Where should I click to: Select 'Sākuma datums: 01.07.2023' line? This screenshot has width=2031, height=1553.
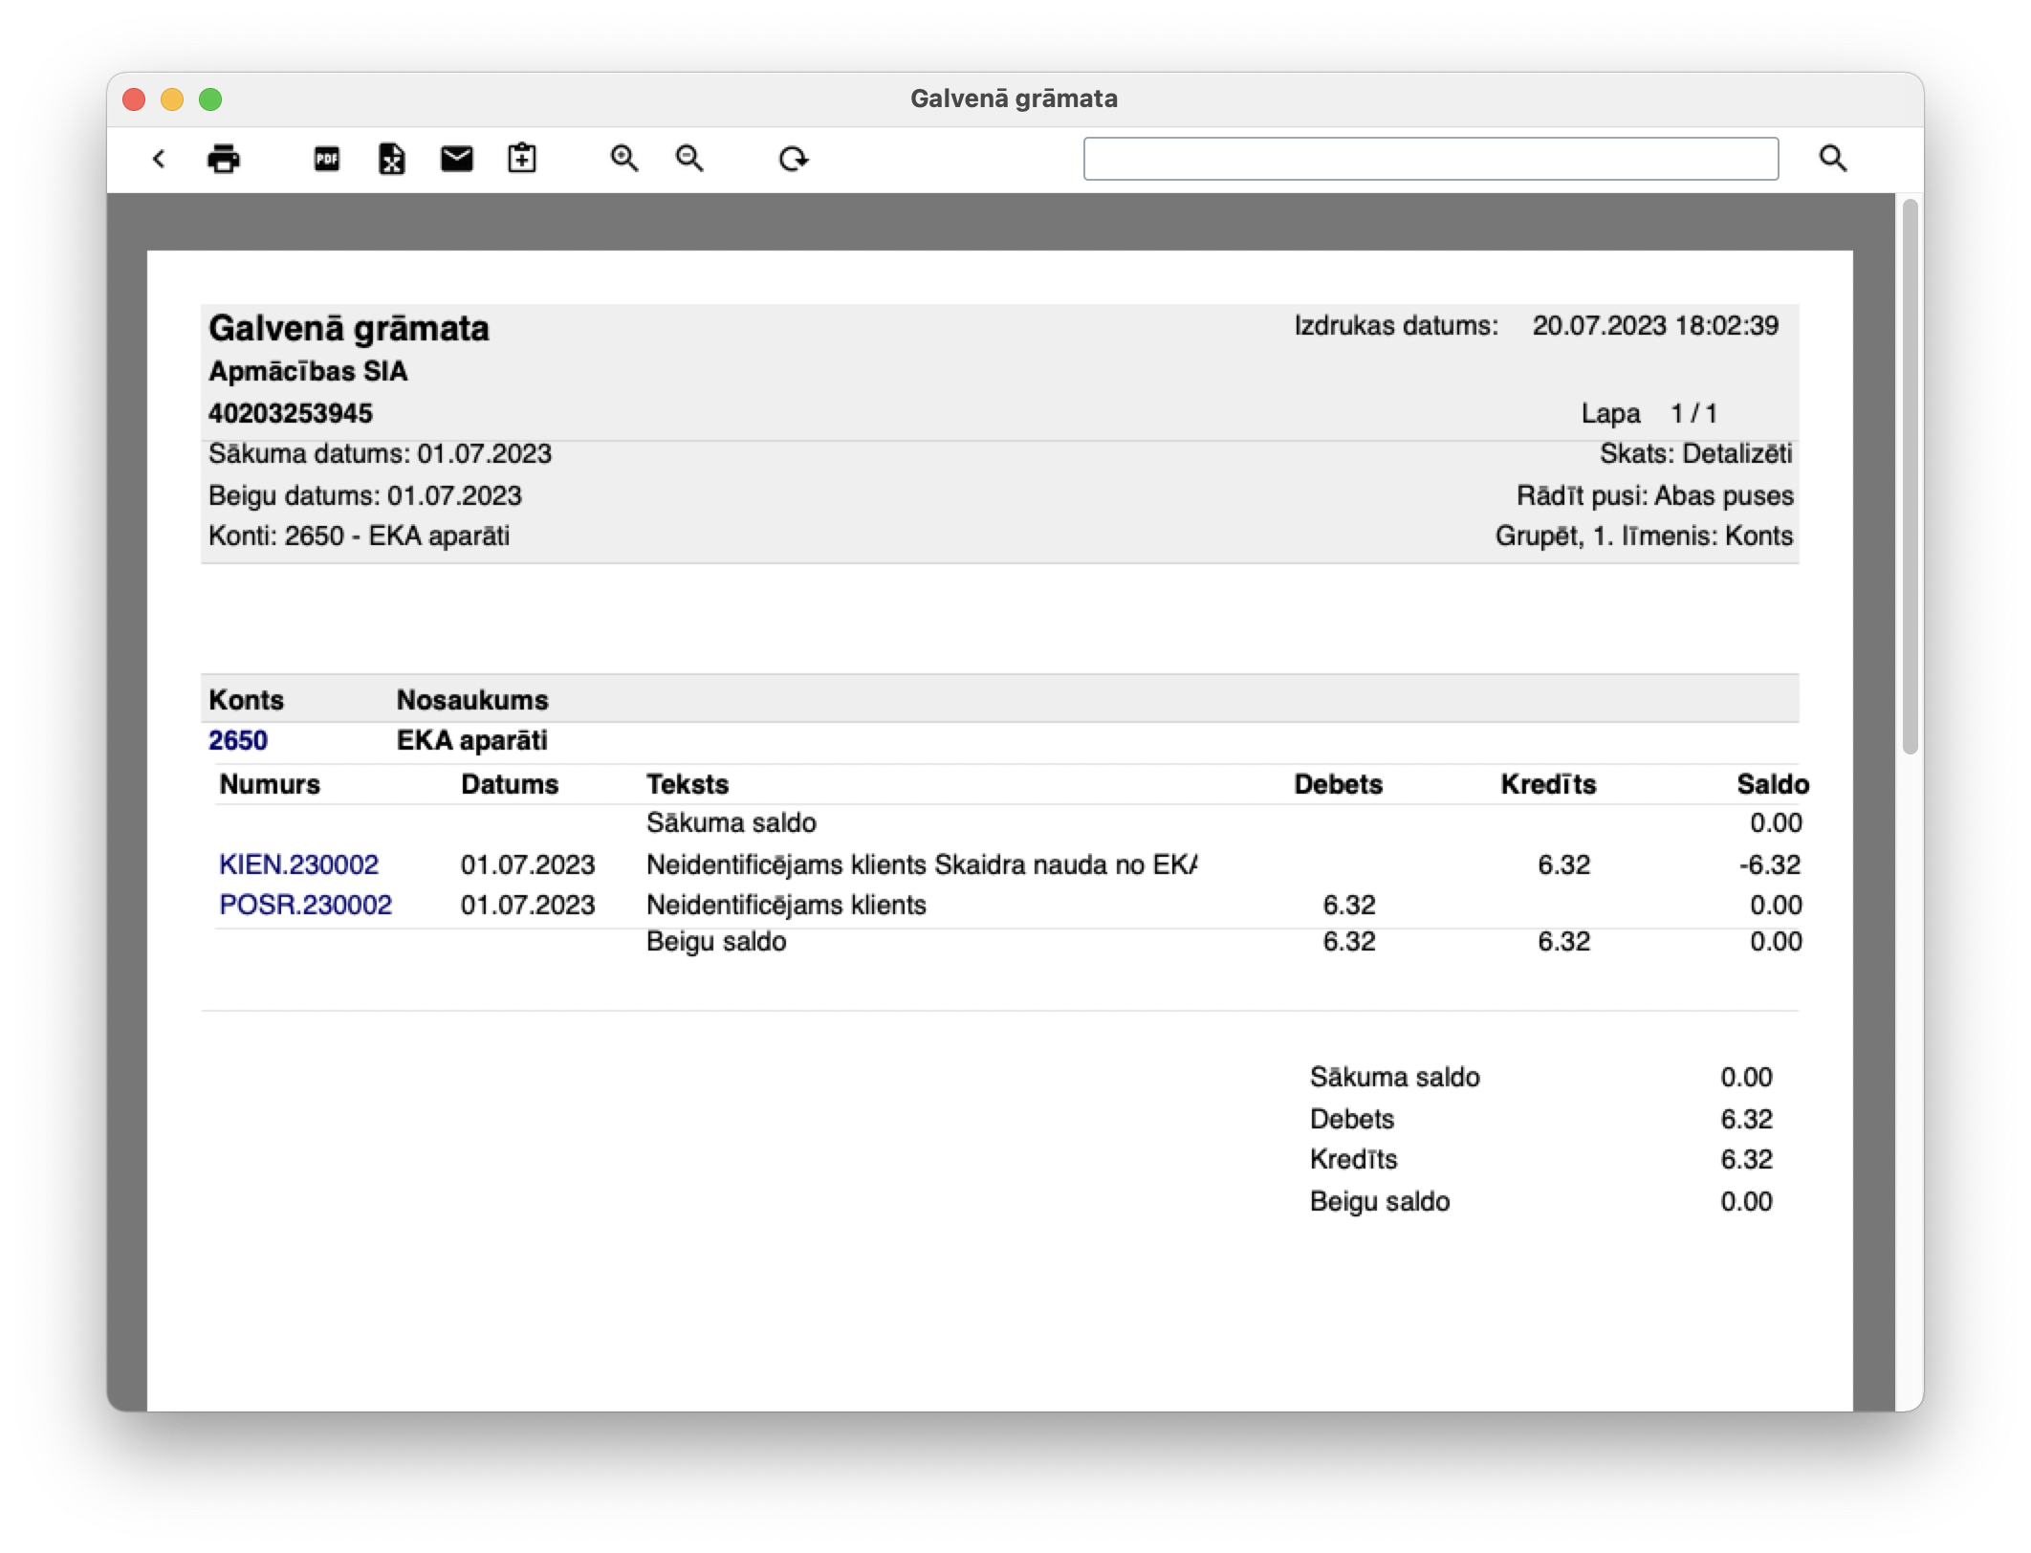tap(380, 454)
